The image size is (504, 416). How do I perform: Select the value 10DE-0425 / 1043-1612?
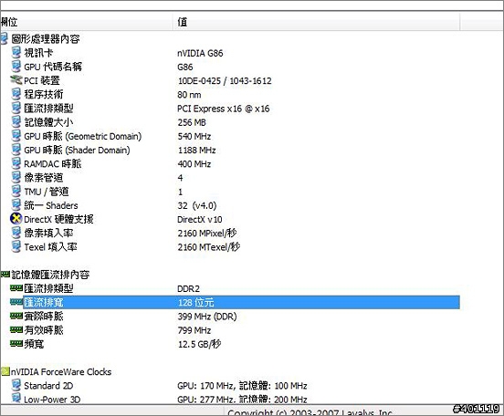tap(225, 80)
